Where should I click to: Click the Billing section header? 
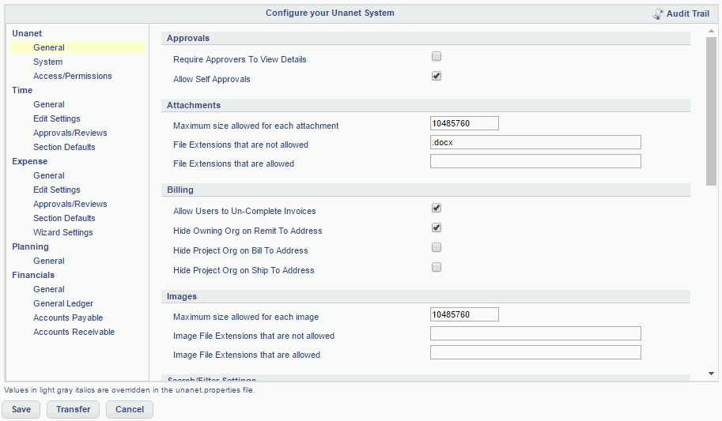[425, 190]
